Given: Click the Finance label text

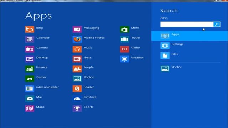Looking at the screenshot, I should pos(42,67).
